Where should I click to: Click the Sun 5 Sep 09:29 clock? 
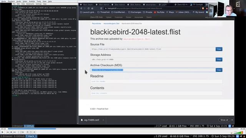pyautogui.click(x=223, y=136)
